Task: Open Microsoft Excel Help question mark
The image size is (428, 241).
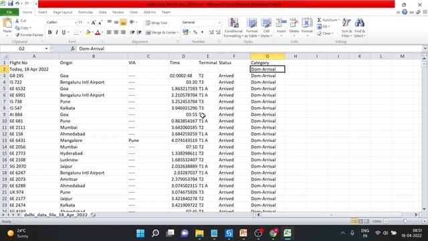Action: [x=405, y=12]
